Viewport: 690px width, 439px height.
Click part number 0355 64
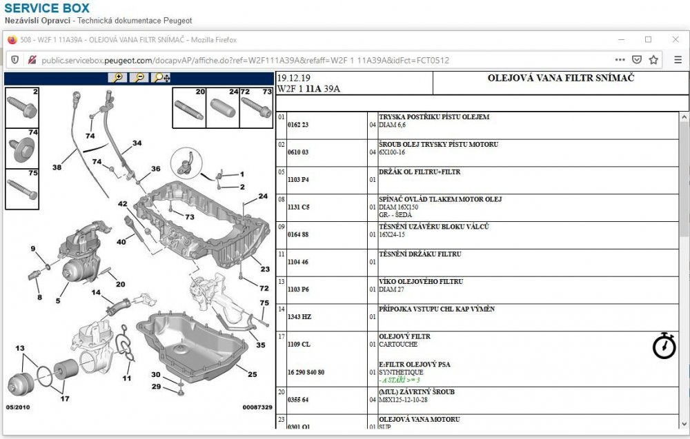pyautogui.click(x=298, y=400)
